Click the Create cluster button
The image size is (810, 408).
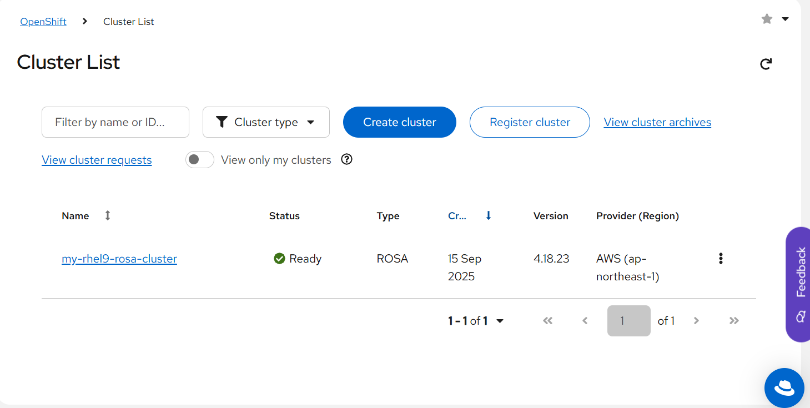(x=400, y=122)
